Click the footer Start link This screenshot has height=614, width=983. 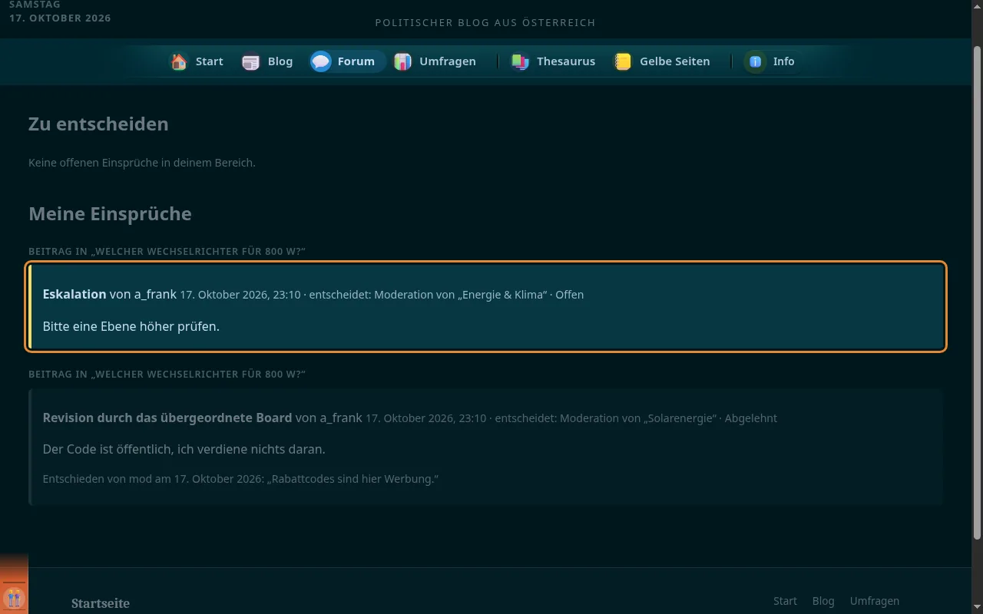point(785,601)
